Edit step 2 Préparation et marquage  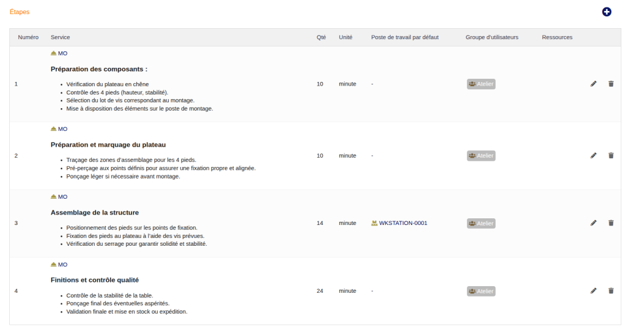click(593, 155)
